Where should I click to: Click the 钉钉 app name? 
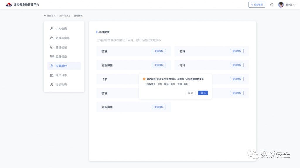182,65
